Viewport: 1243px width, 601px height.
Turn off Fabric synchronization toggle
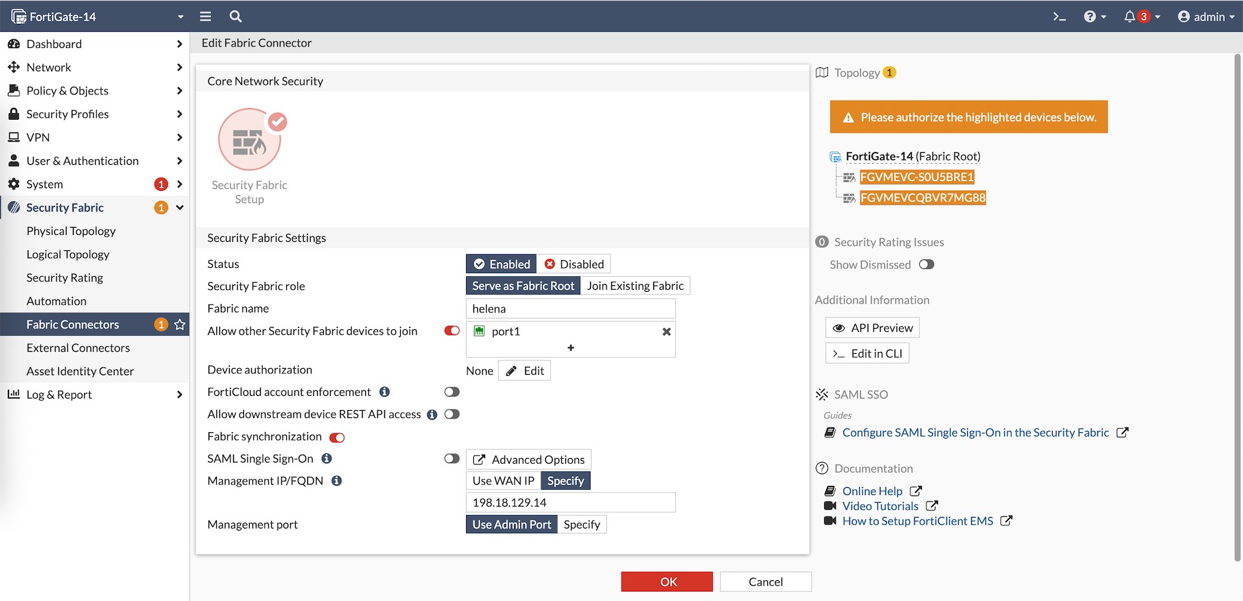coord(337,437)
